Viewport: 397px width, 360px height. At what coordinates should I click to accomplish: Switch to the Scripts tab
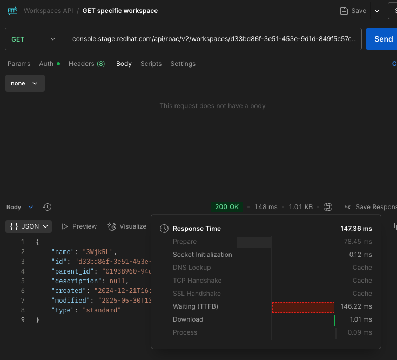151,64
